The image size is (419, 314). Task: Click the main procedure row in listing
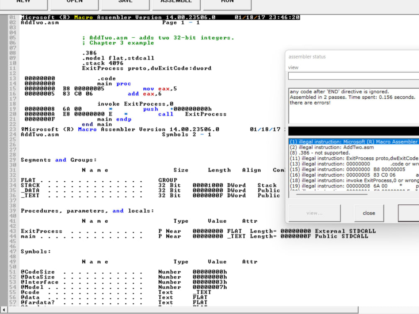tap(194, 236)
